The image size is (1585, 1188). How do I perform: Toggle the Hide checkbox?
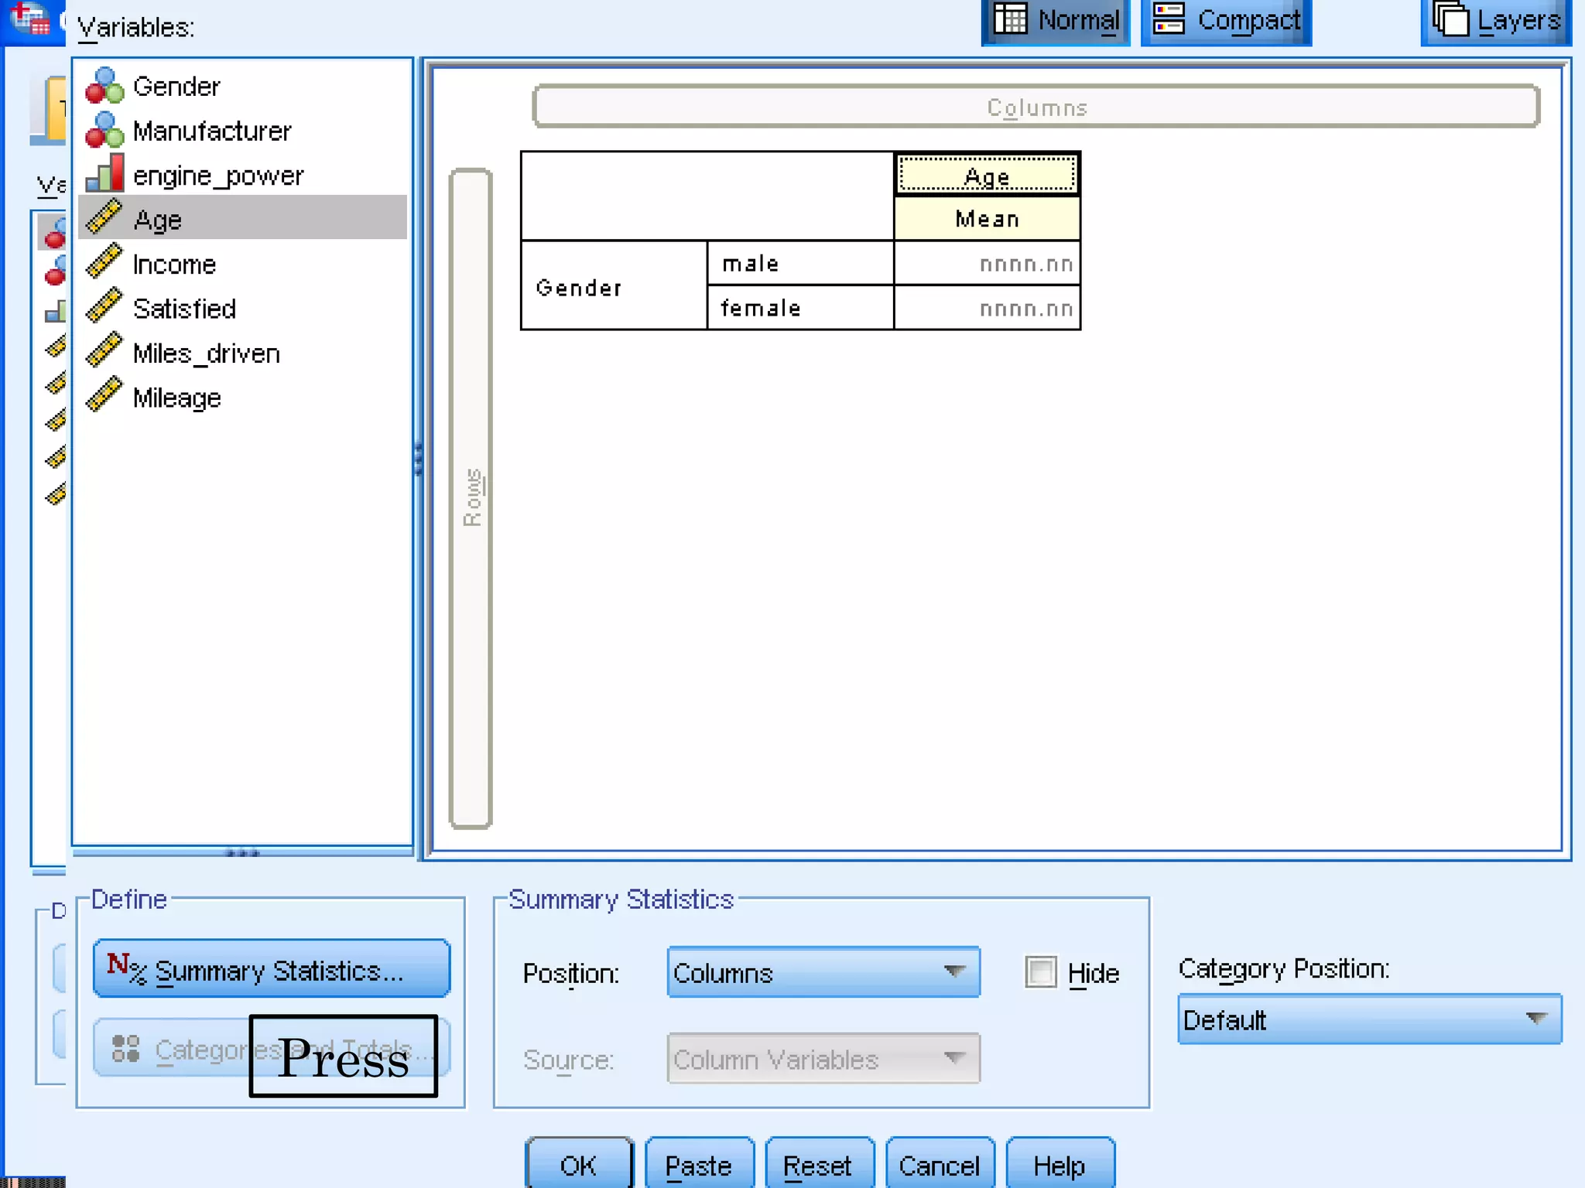pyautogui.click(x=1040, y=972)
